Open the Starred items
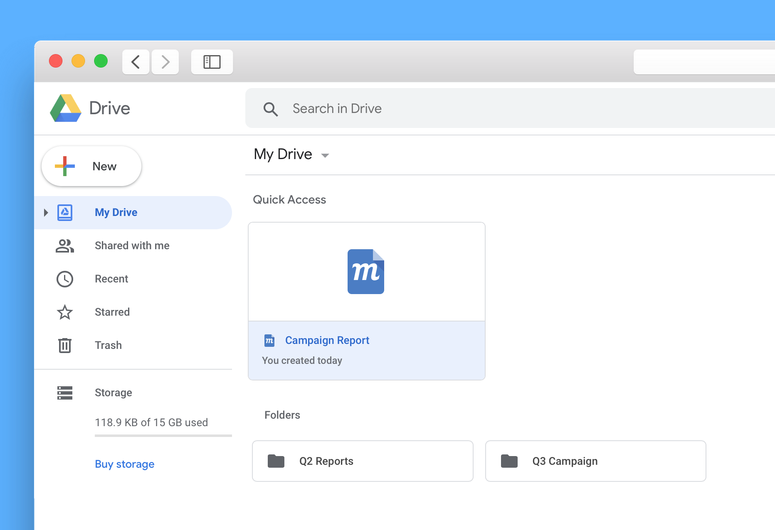 pos(112,312)
